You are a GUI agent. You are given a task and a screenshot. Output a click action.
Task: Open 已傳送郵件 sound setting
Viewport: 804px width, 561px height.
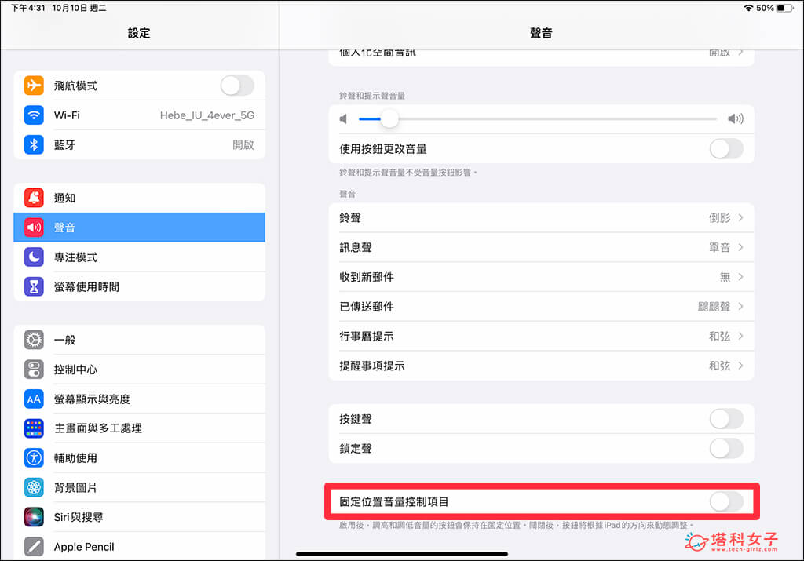pos(540,307)
